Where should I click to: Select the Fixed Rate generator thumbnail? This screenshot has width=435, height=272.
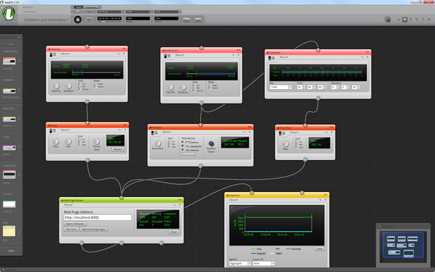pos(9,61)
